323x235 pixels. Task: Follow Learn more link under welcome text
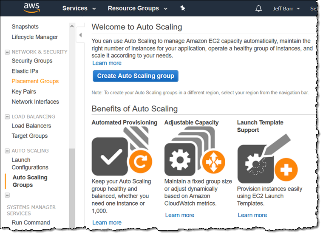pyautogui.click(x=107, y=63)
